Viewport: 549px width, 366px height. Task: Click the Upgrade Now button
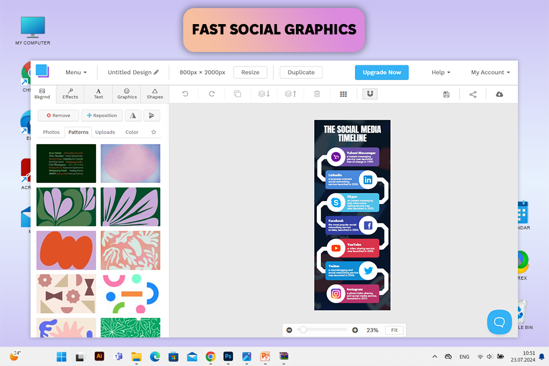(x=382, y=72)
